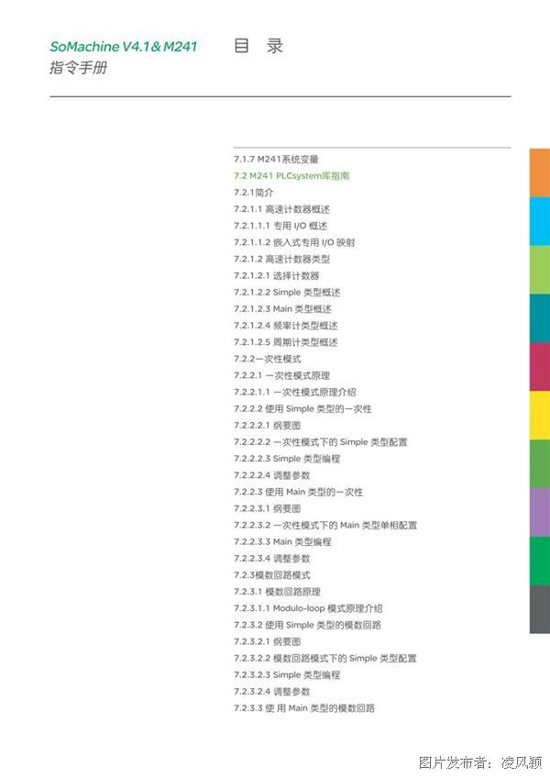550x778 pixels.
Task: Select "7.2.2.2.2 一次性模式下的 Simple 类型配置"
Action: click(x=321, y=442)
